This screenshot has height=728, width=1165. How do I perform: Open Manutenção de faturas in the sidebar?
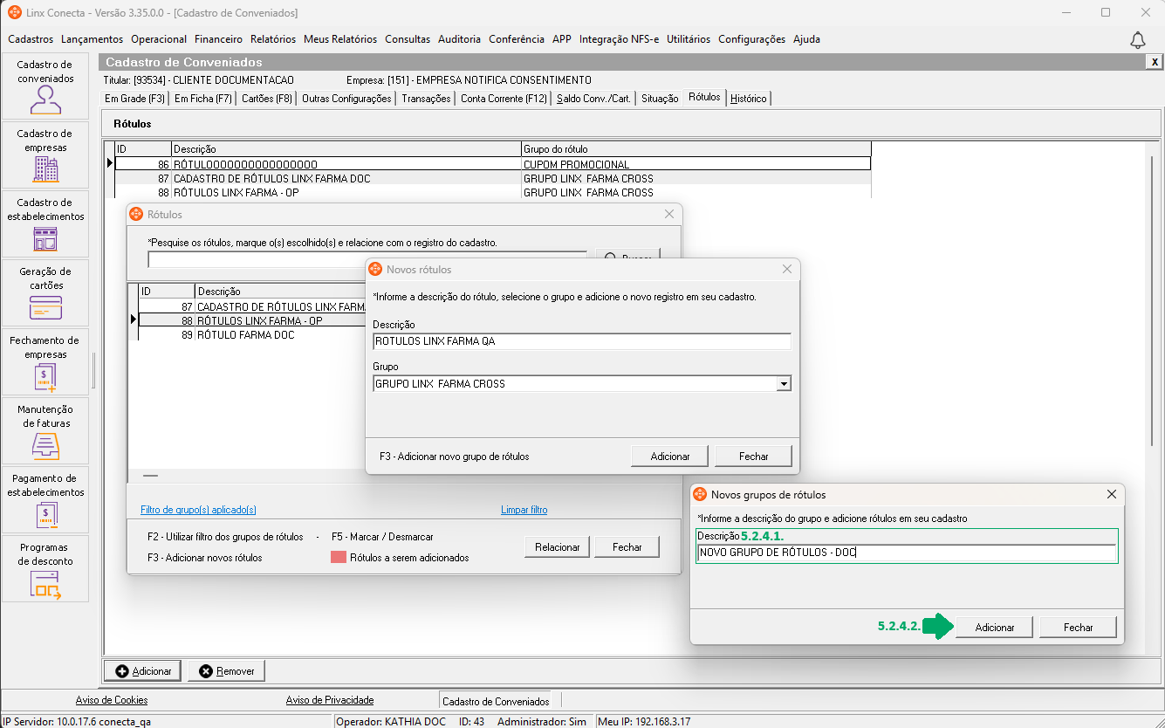coord(45,430)
